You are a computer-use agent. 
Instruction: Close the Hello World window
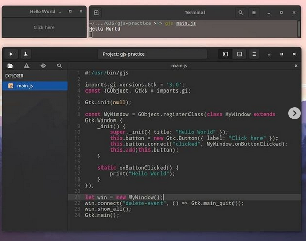[81, 11]
